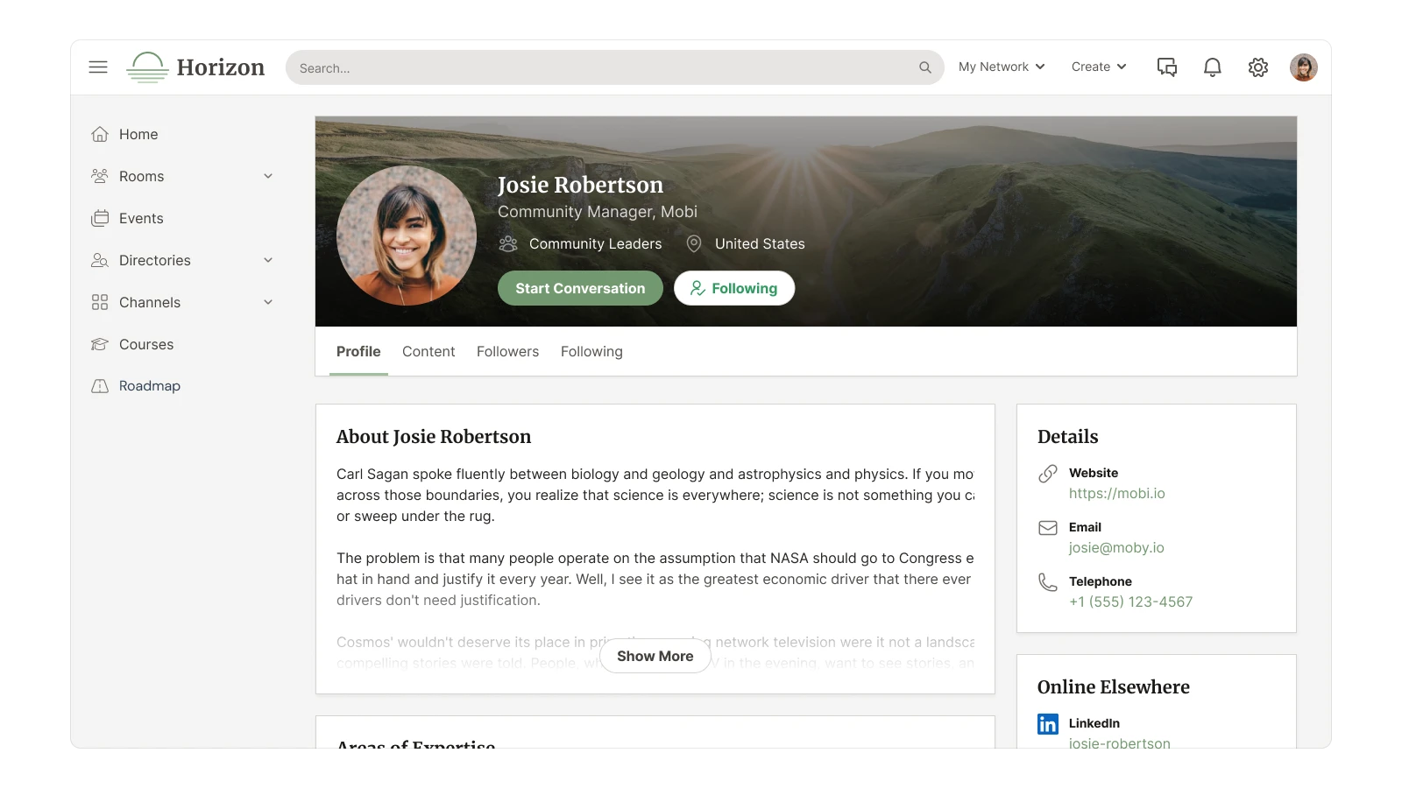Click the Community Leaders label
The image size is (1402, 788).
[x=596, y=243]
